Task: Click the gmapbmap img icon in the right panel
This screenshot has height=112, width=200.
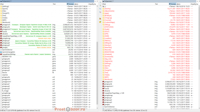Action: click(103, 95)
